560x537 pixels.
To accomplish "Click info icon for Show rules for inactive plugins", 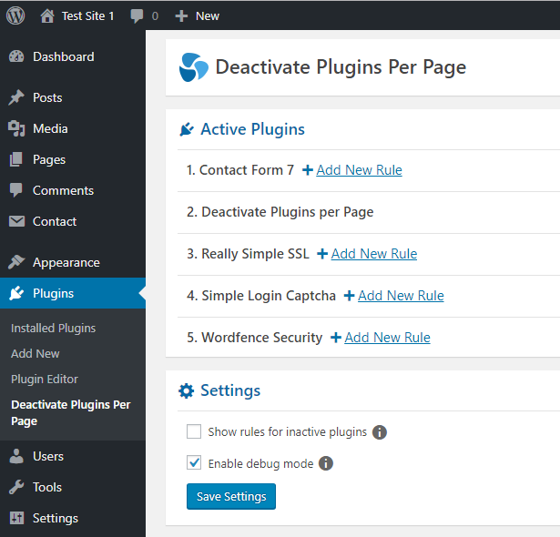I will tap(380, 432).
